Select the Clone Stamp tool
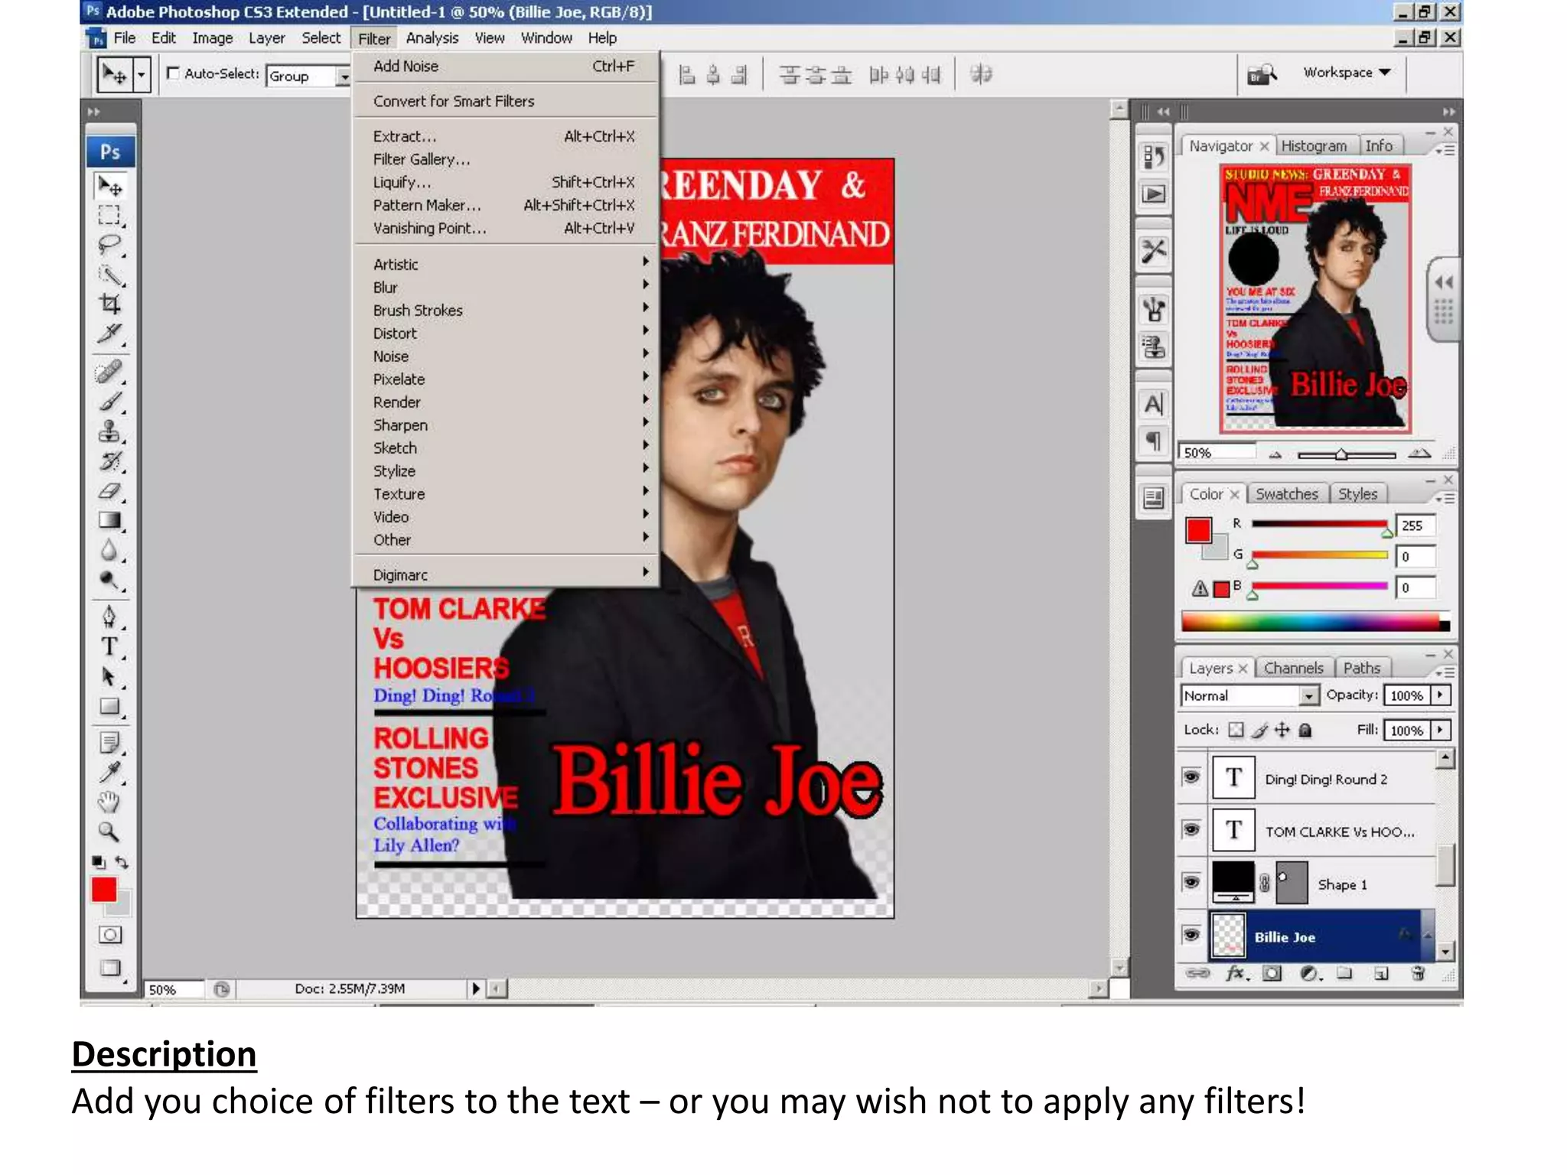Screen dimensions: 1567x1175 pyautogui.click(x=110, y=431)
